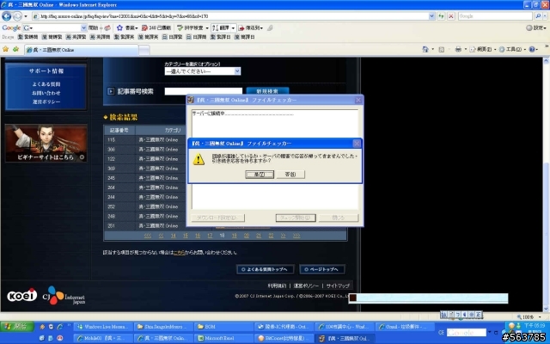
Task: Open the Koei logo at page bottom
Action: [x=22, y=295]
